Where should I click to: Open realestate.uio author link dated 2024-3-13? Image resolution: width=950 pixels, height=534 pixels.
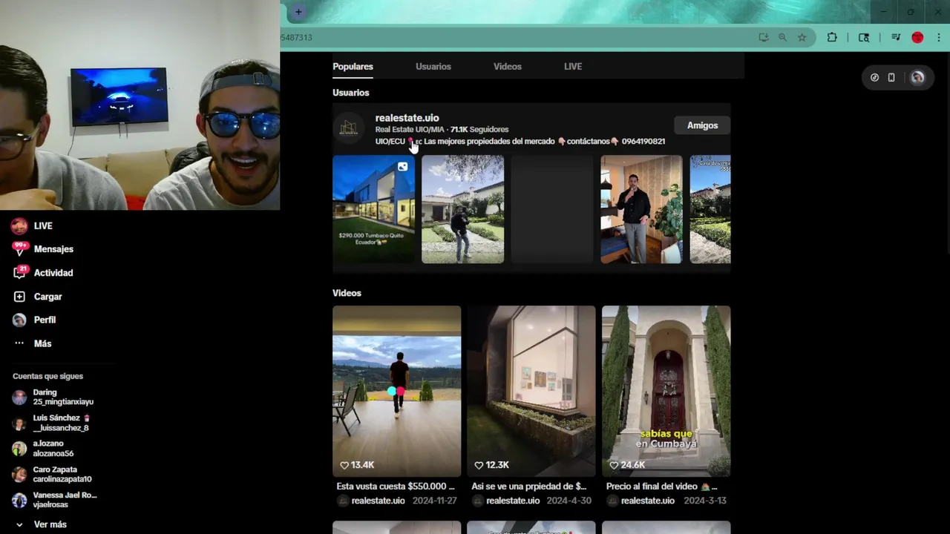tap(648, 501)
